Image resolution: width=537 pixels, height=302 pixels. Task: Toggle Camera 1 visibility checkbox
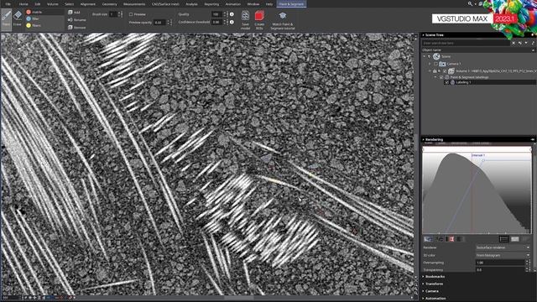[x=435, y=64]
